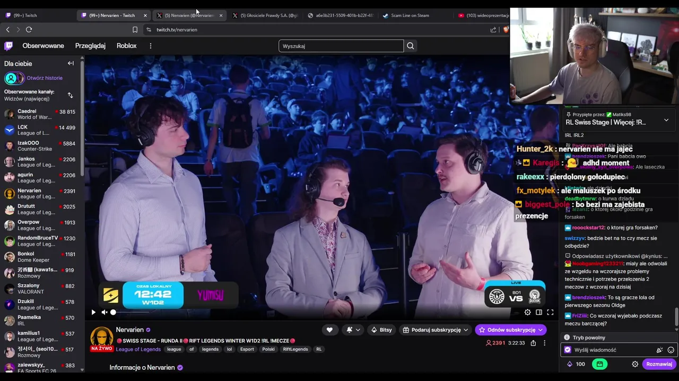Expand pinned message chevron in chat
Image resolution: width=679 pixels, height=381 pixels.
point(666,120)
